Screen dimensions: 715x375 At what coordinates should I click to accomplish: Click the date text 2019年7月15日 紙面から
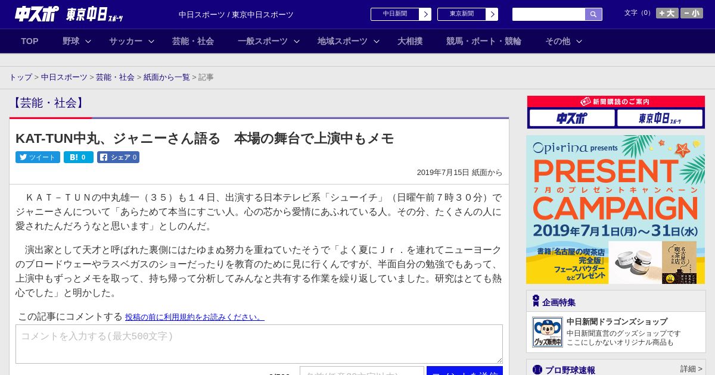pos(459,173)
